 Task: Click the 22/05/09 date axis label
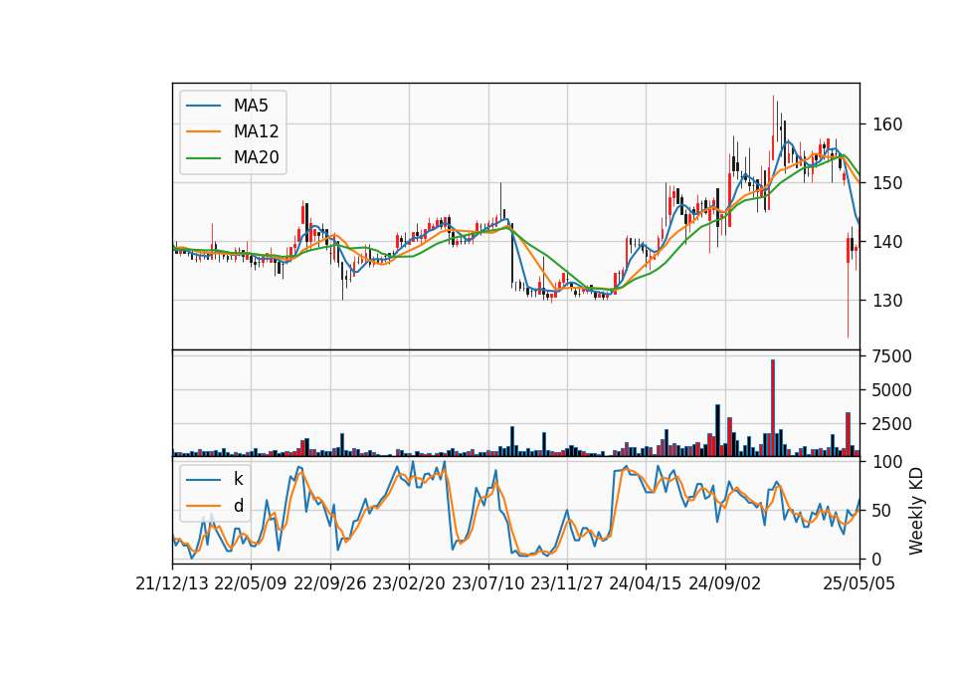(x=251, y=583)
